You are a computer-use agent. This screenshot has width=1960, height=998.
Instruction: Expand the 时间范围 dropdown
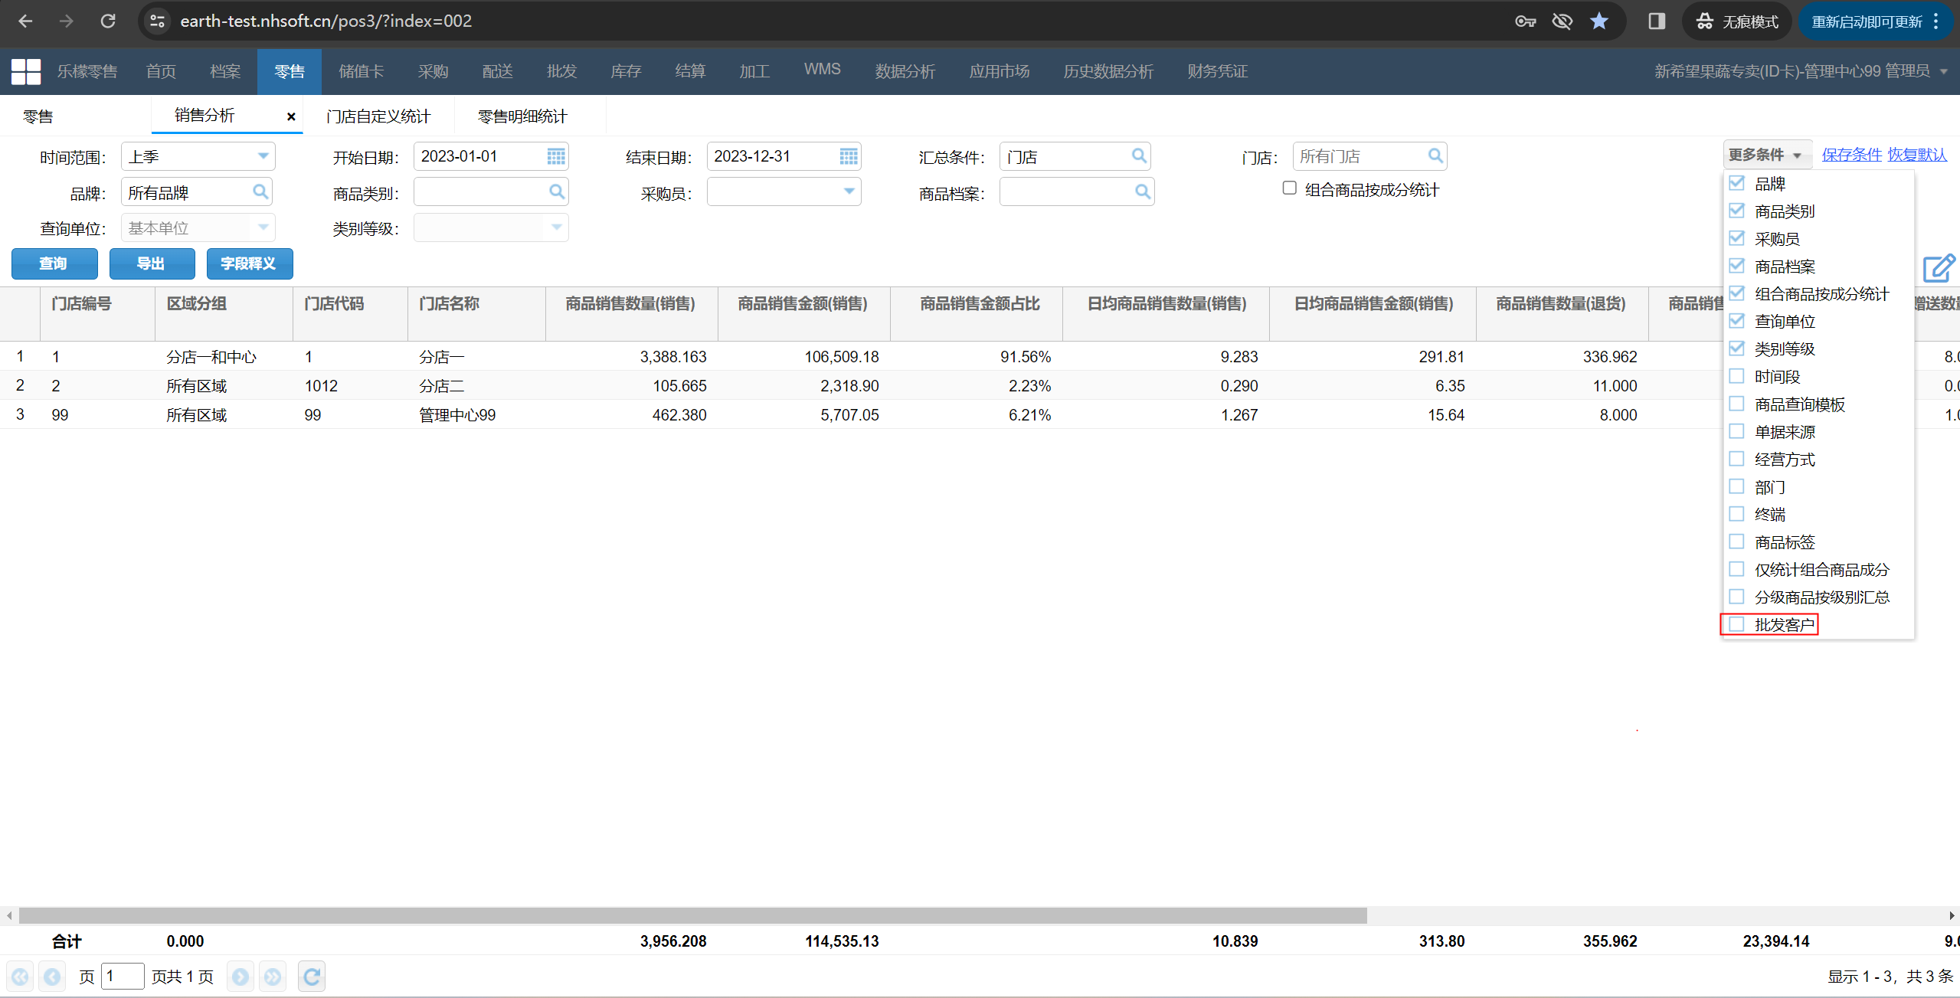pyautogui.click(x=263, y=156)
